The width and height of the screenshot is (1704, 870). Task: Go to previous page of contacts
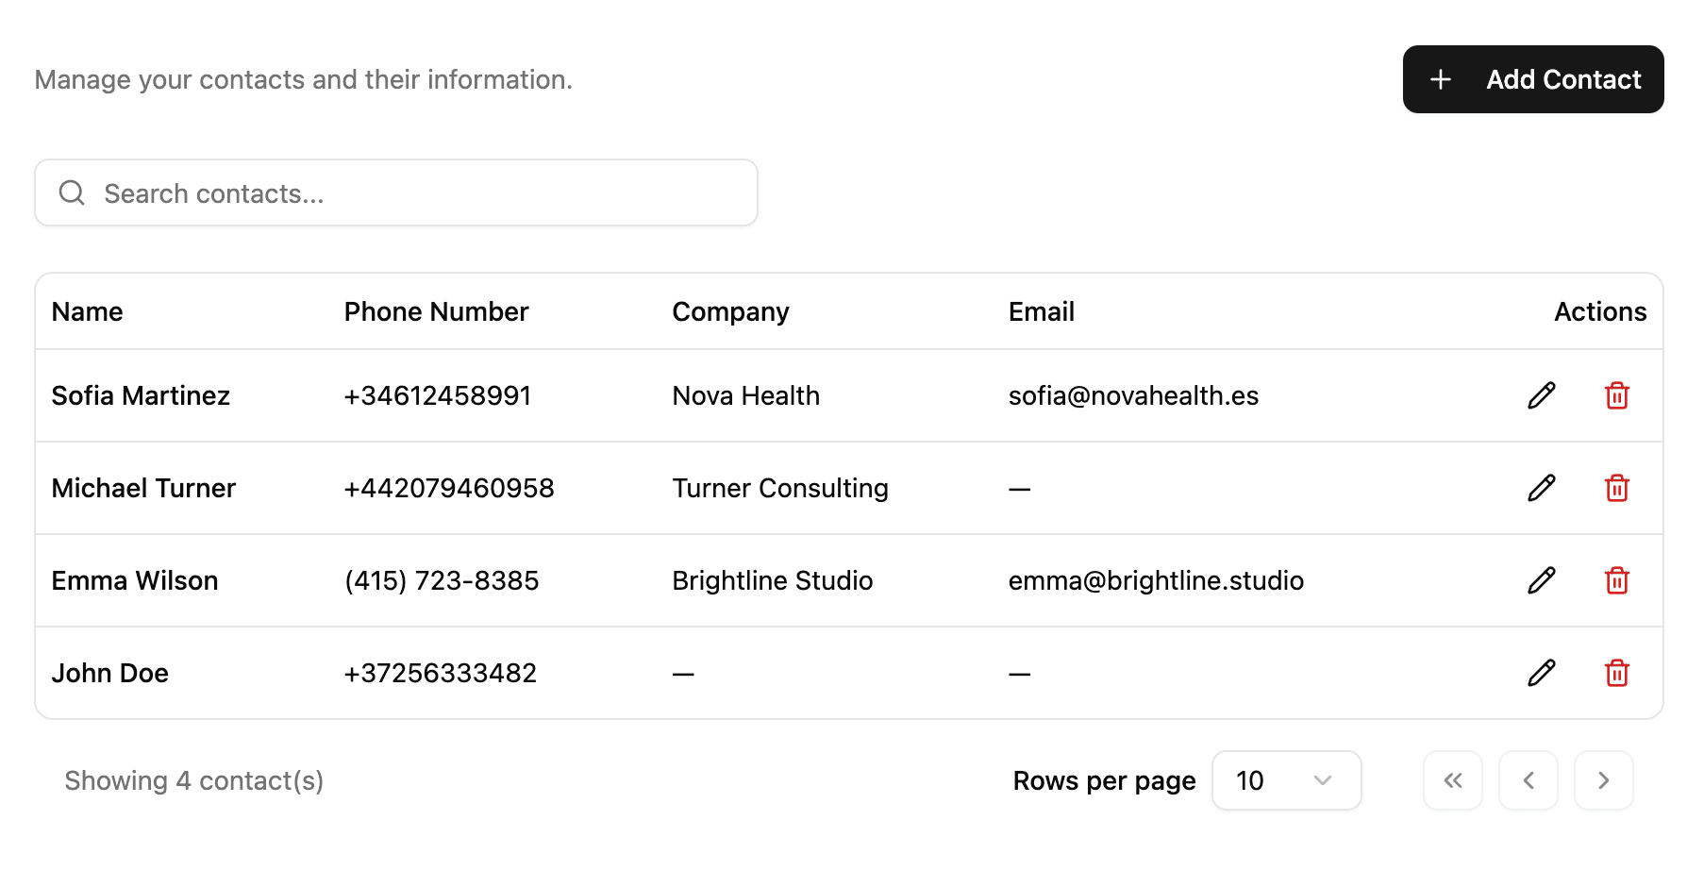pyautogui.click(x=1528, y=780)
